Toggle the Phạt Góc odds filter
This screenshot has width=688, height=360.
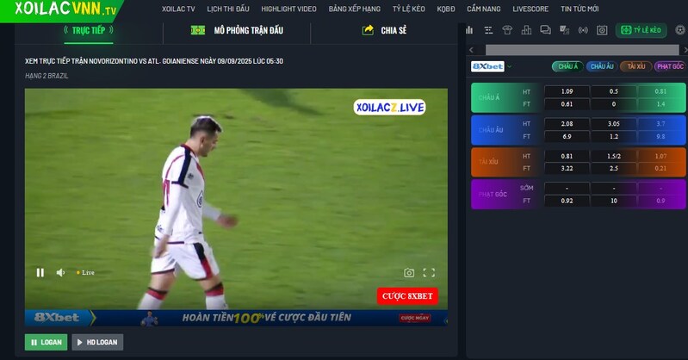pyautogui.click(x=670, y=66)
